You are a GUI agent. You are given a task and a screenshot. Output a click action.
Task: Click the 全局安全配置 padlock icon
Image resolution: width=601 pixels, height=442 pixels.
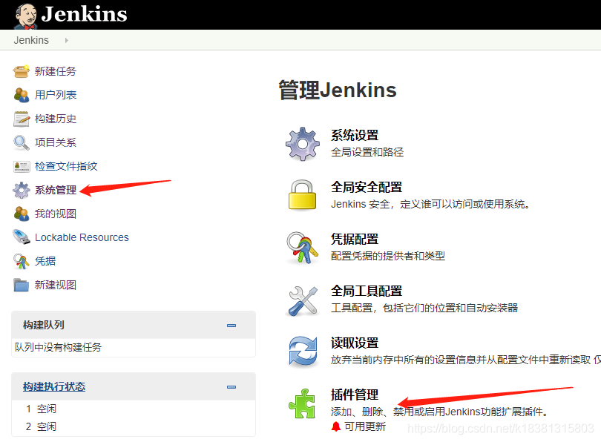coord(302,194)
